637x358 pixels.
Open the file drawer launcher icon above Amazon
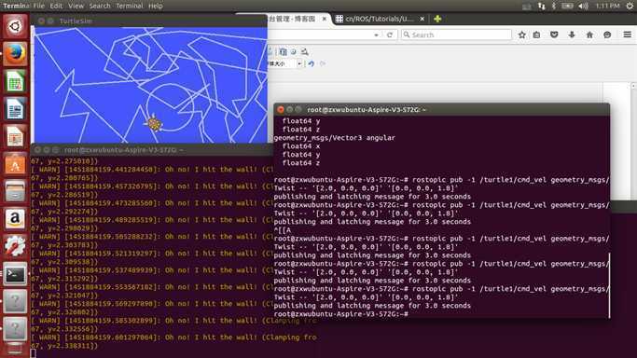pyautogui.click(x=15, y=191)
